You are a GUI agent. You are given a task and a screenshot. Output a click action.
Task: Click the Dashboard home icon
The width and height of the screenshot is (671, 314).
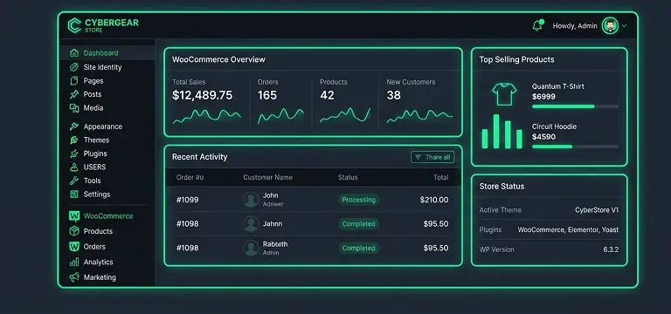pyautogui.click(x=74, y=53)
